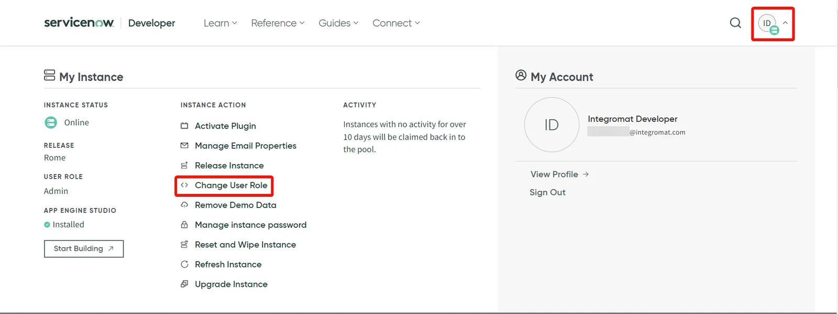Select Activate Plugin

point(225,126)
